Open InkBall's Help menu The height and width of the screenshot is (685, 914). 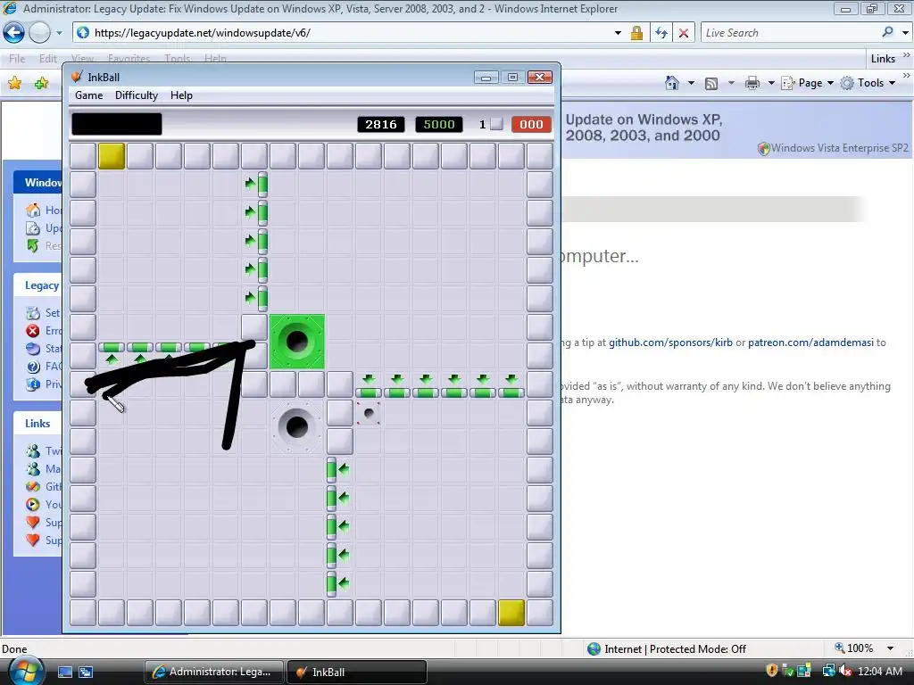tap(181, 95)
